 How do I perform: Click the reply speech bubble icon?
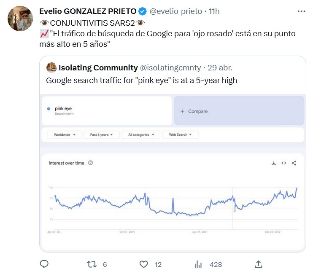tap(44, 264)
